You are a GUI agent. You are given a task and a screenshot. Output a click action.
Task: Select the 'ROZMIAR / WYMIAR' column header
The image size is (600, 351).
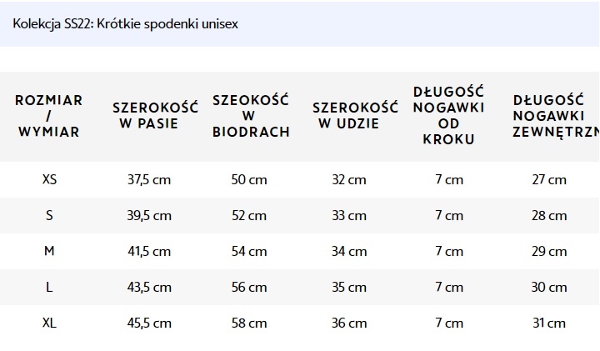click(x=49, y=116)
